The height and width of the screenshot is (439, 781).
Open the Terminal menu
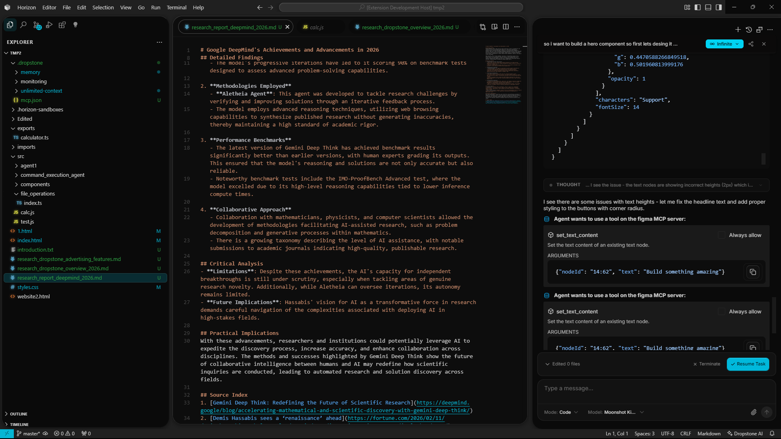tap(176, 7)
